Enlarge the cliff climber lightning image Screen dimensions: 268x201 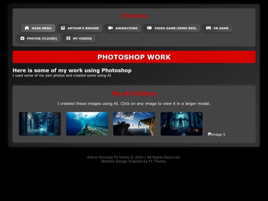(x=134, y=124)
